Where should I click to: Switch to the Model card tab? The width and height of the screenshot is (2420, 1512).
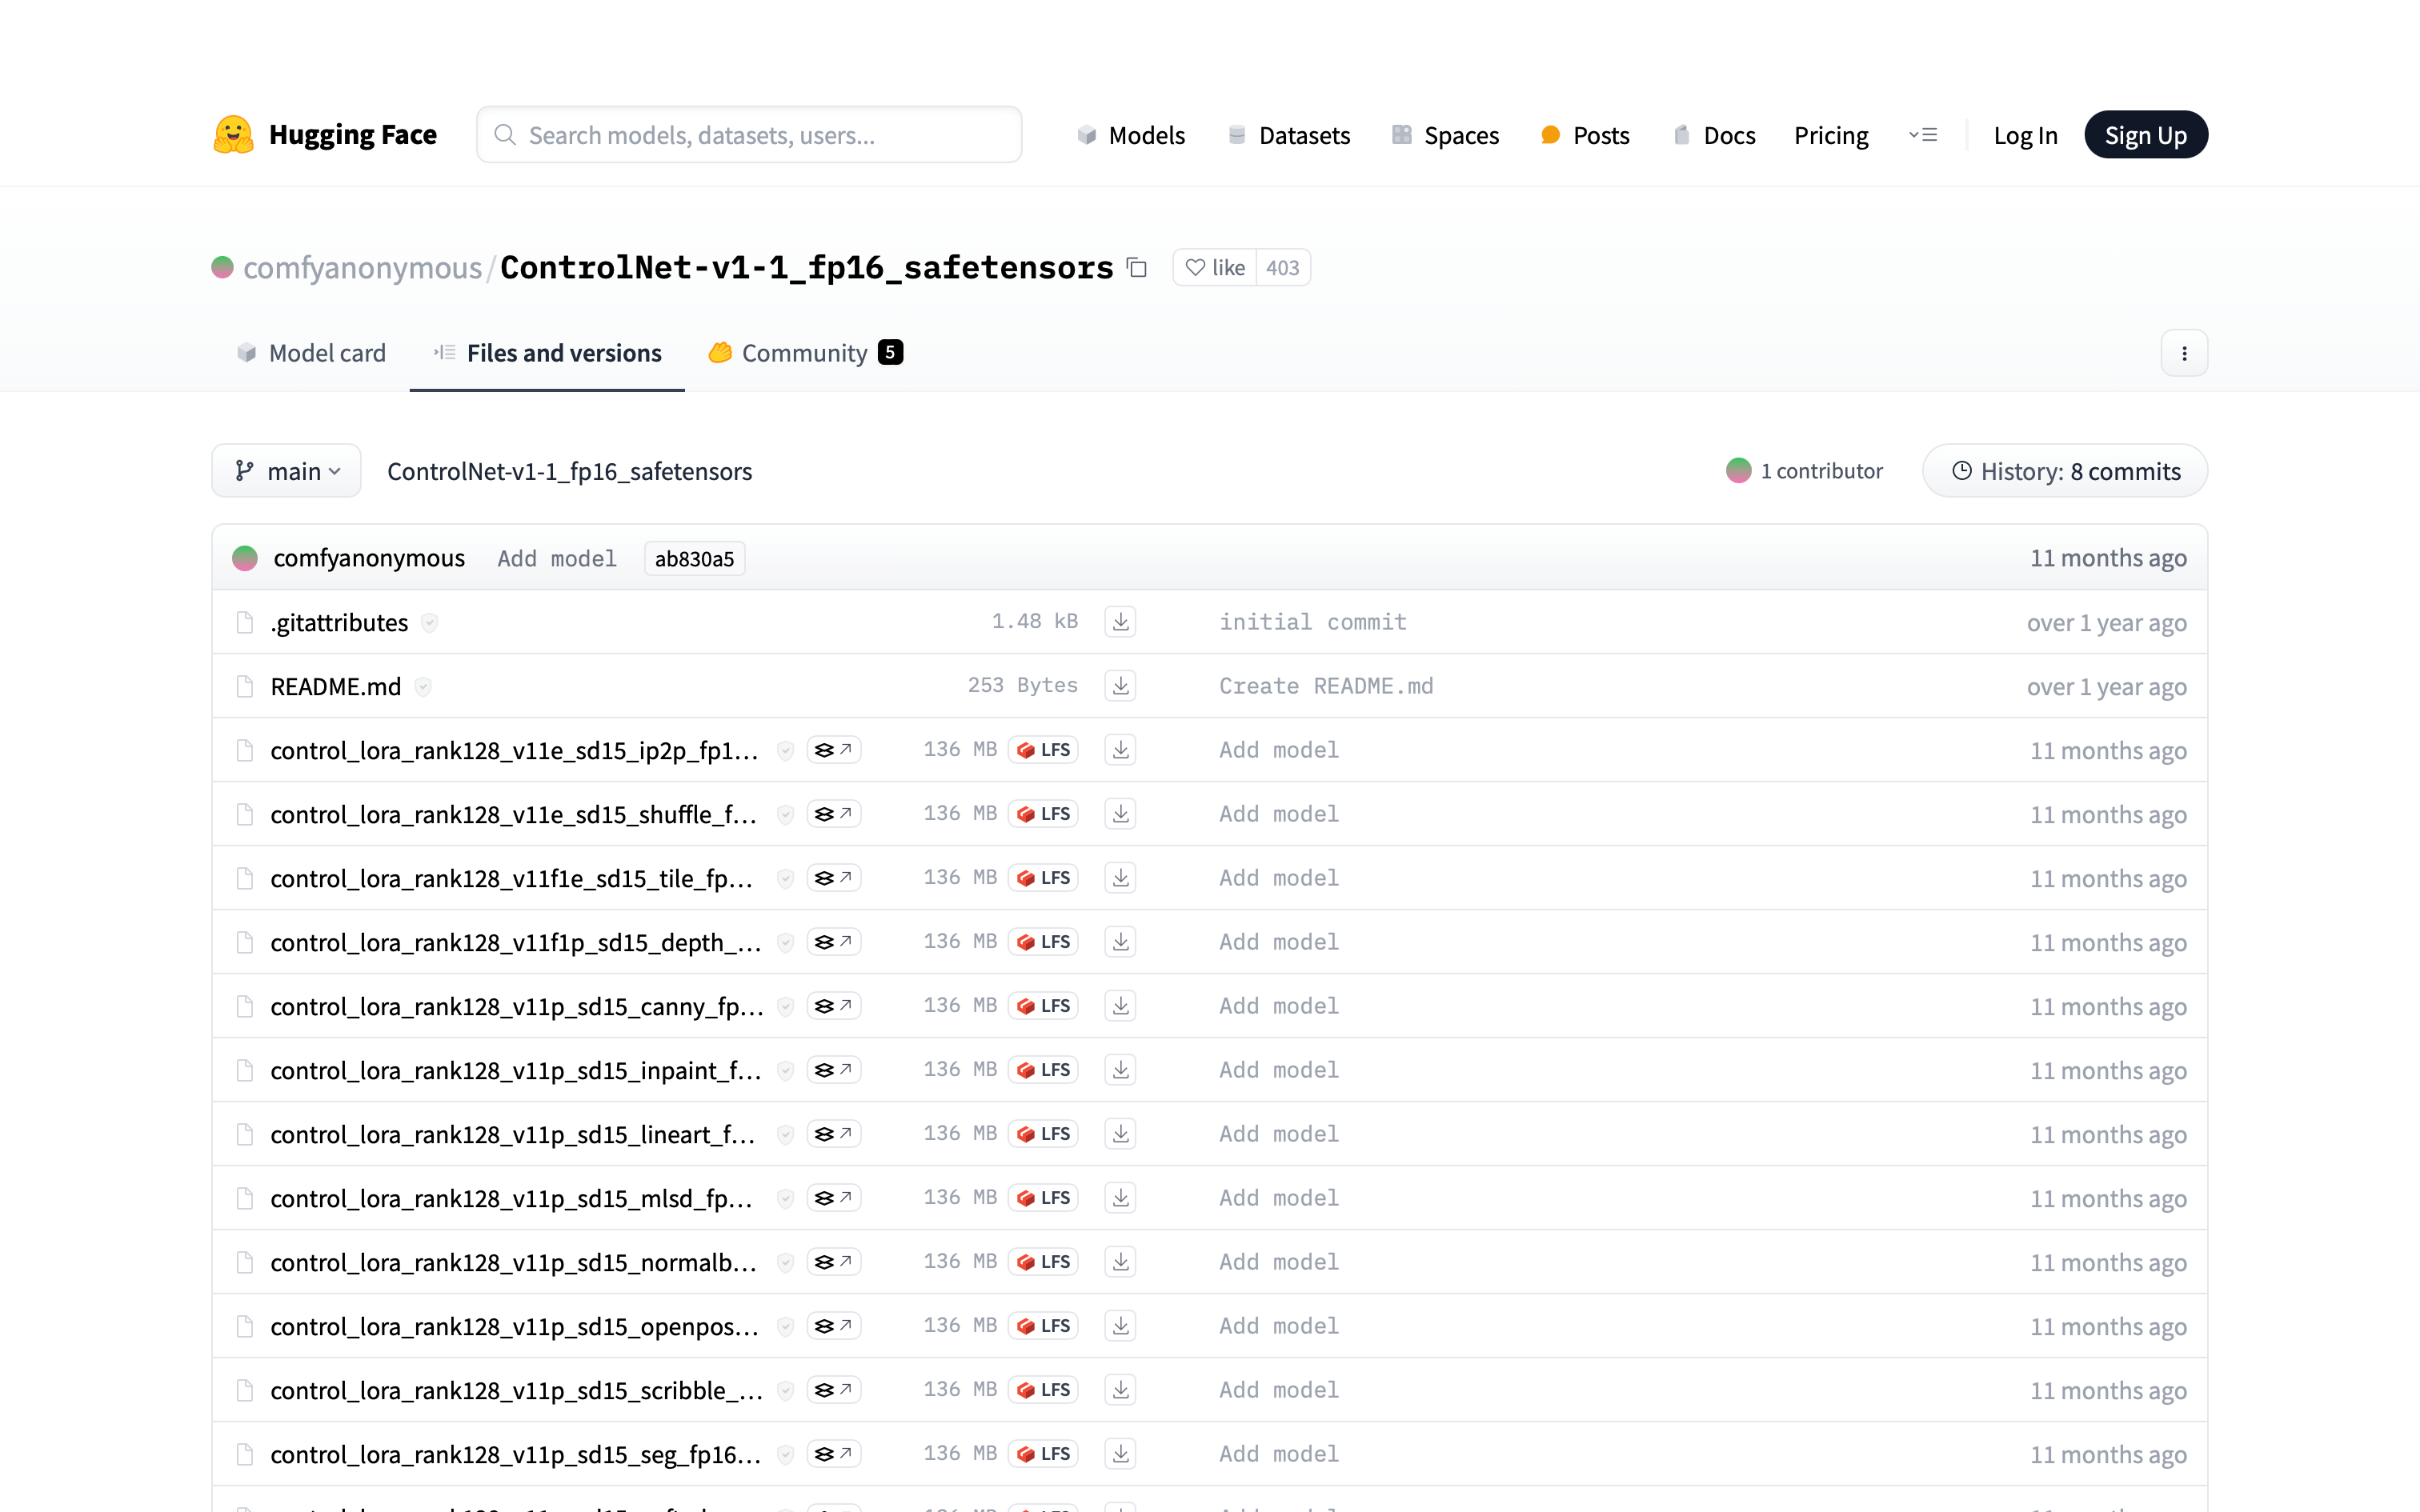tap(311, 353)
